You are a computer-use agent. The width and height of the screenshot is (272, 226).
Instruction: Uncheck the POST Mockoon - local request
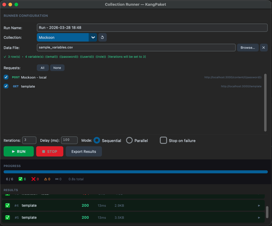click(6, 77)
